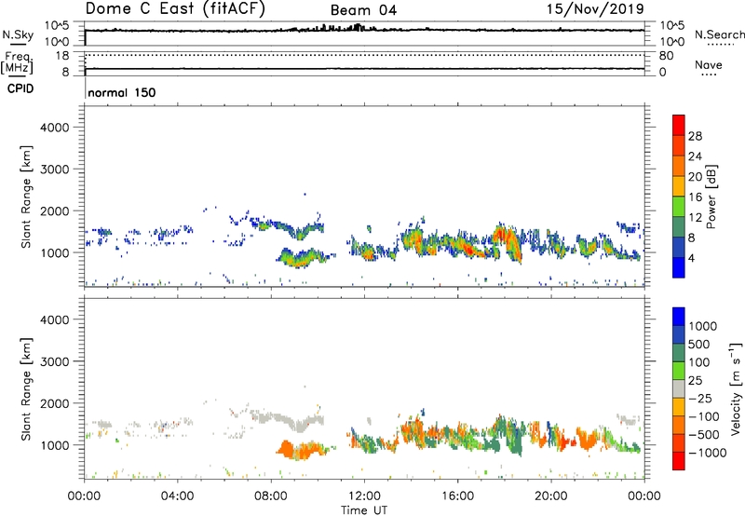Viewport: 745px width, 516px height.
Task: Click the 4000 tick of the velocity panel
Action: 54,319
